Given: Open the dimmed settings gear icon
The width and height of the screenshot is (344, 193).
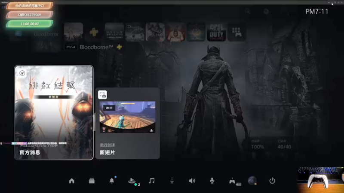Looking at the screenshot, I should click(266, 11).
